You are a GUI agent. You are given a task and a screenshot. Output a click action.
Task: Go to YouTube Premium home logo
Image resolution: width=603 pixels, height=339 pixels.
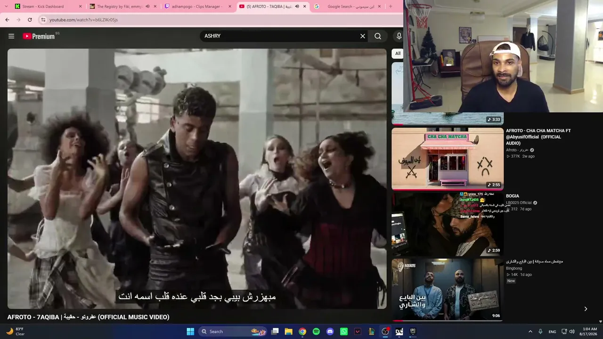(x=39, y=36)
